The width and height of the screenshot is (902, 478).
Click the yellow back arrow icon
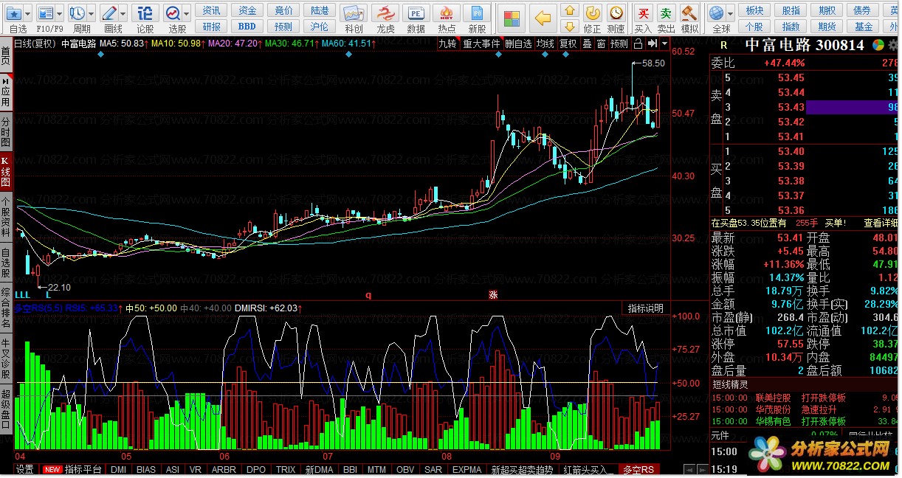[x=543, y=18]
